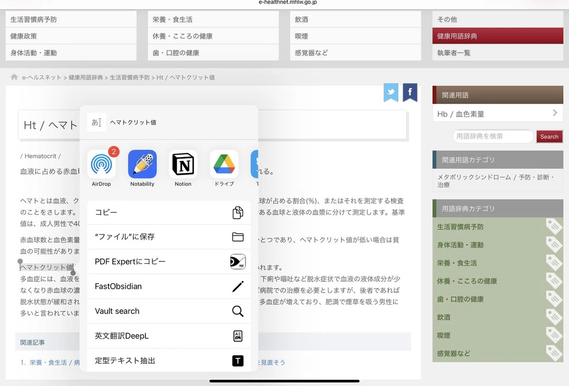
Task: Choose Google Drive (ドライブ) share icon
Action: coord(224,164)
